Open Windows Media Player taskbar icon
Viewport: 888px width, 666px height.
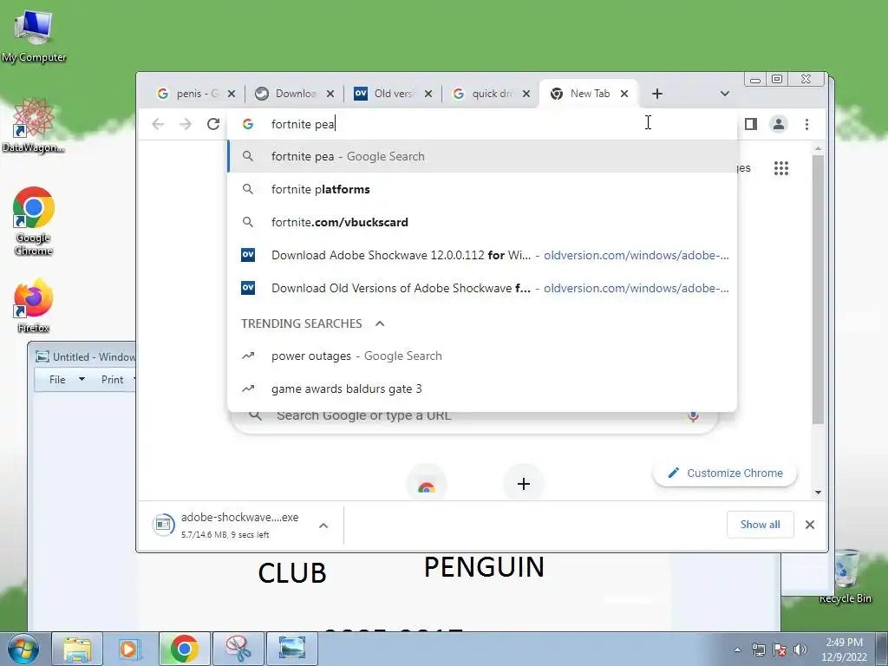(130, 649)
